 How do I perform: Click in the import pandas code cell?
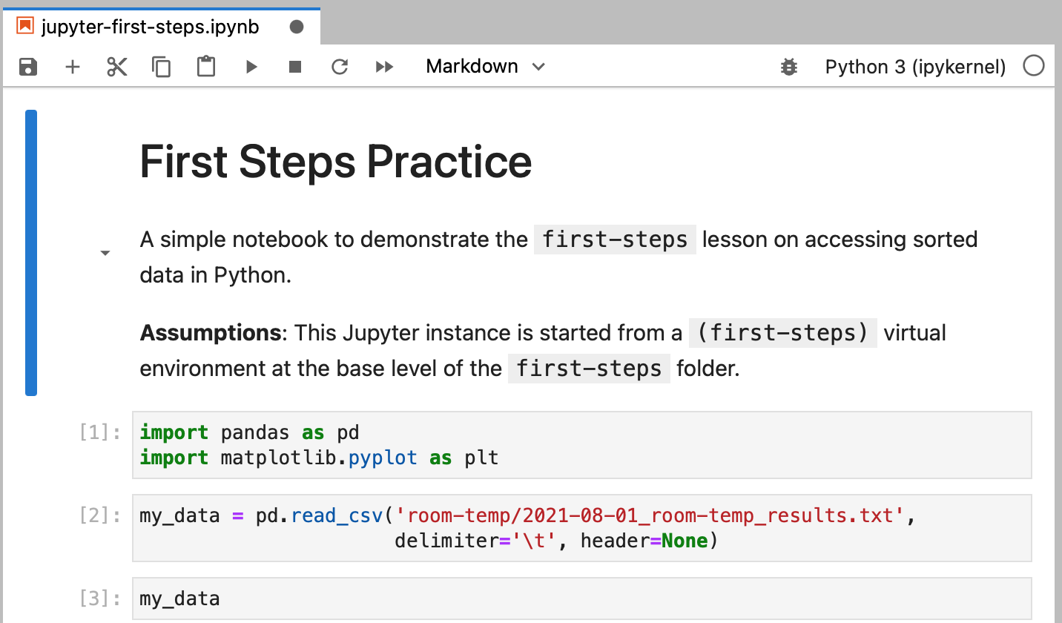[x=582, y=445]
